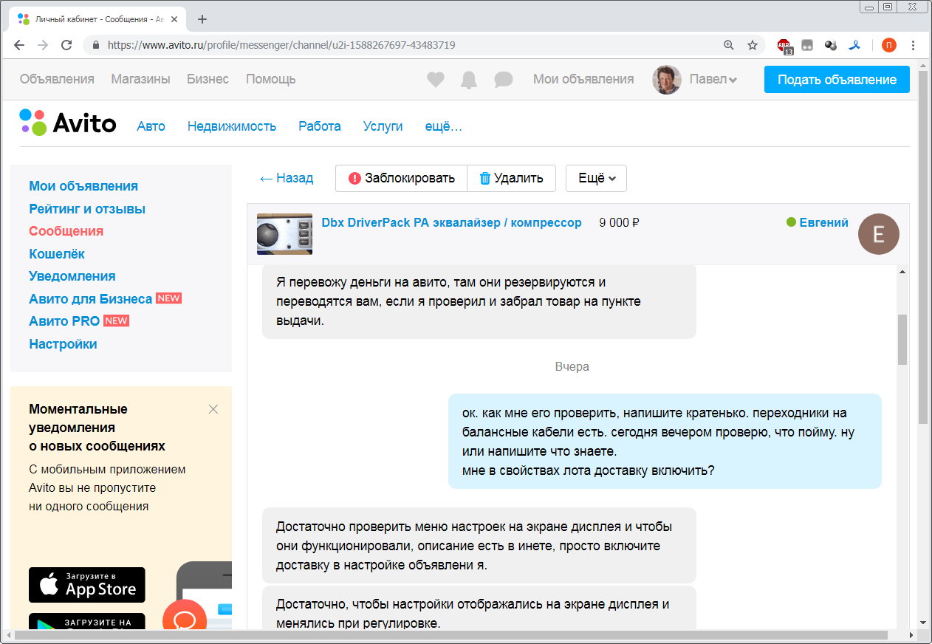Open the Dbx DriverPack listing thumbnail
This screenshot has width=932, height=644.
pos(284,234)
